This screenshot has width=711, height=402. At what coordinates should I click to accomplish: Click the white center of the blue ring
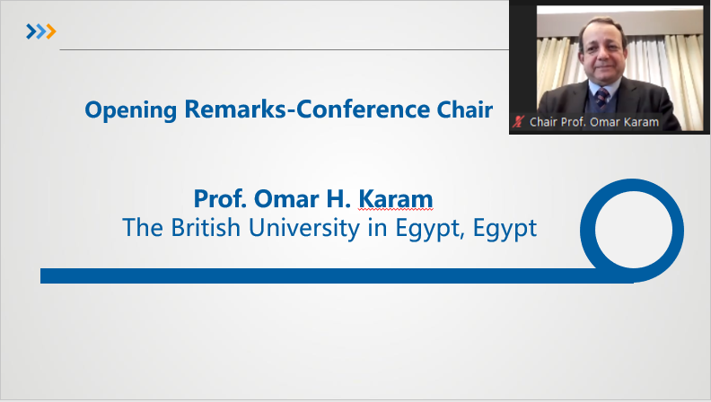[x=633, y=231]
